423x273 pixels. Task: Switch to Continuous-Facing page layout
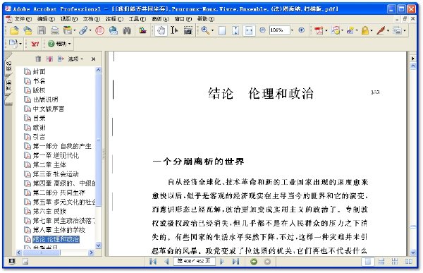coord(395,262)
